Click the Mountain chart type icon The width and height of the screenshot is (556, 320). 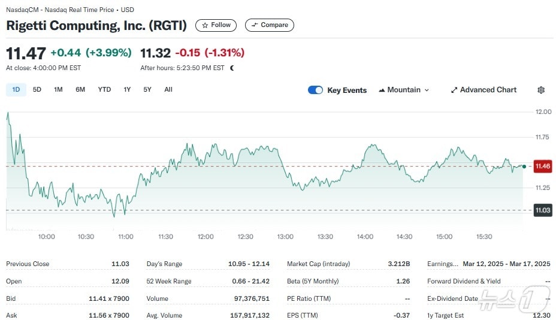(x=382, y=90)
